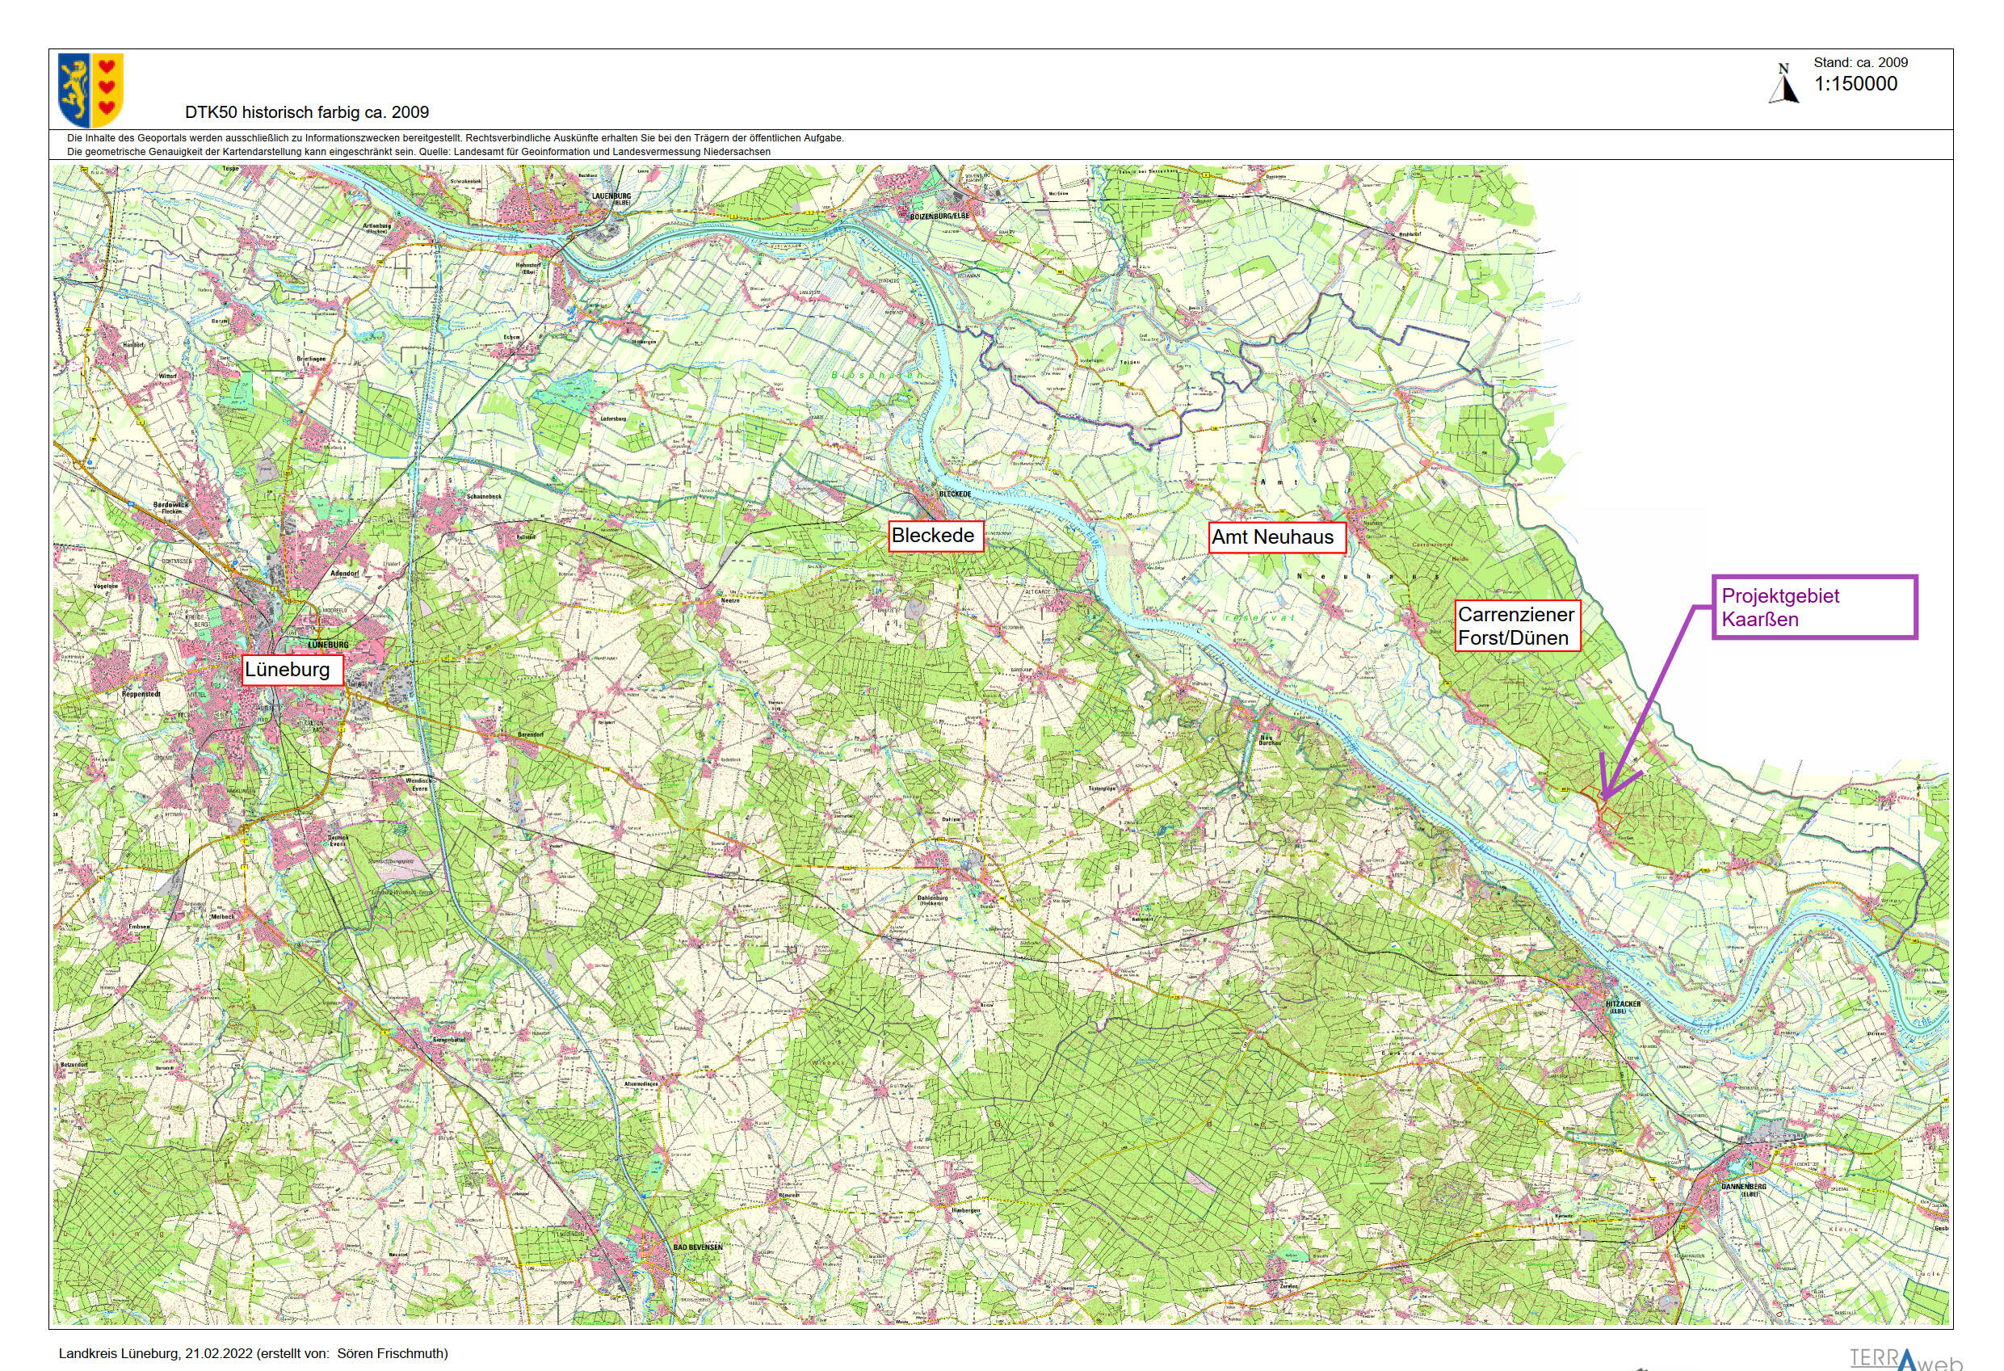Click the BAD BEVENSEN town label
The height and width of the screenshot is (1371, 2004).
click(x=698, y=1247)
